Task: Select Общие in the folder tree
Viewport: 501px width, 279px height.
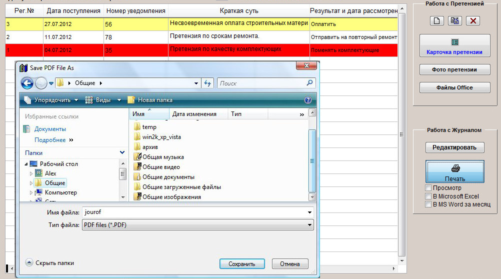Action: [55, 183]
